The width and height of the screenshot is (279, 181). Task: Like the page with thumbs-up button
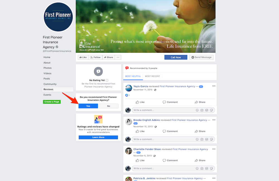[x=83, y=57]
